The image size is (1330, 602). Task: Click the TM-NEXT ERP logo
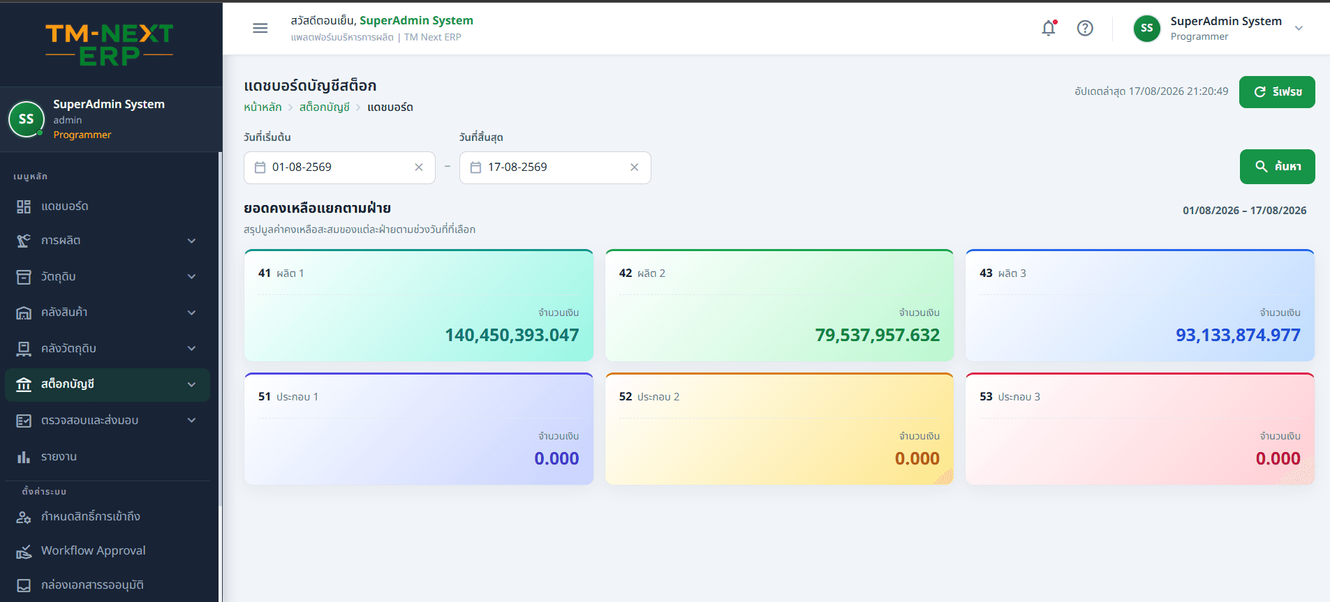pyautogui.click(x=110, y=44)
